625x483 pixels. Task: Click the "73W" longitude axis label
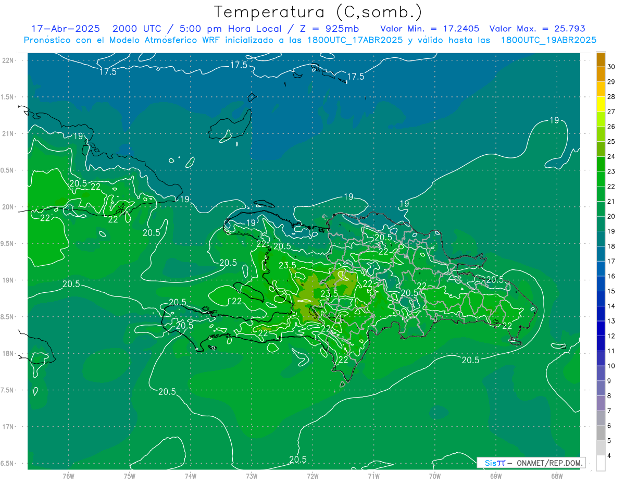click(252, 476)
